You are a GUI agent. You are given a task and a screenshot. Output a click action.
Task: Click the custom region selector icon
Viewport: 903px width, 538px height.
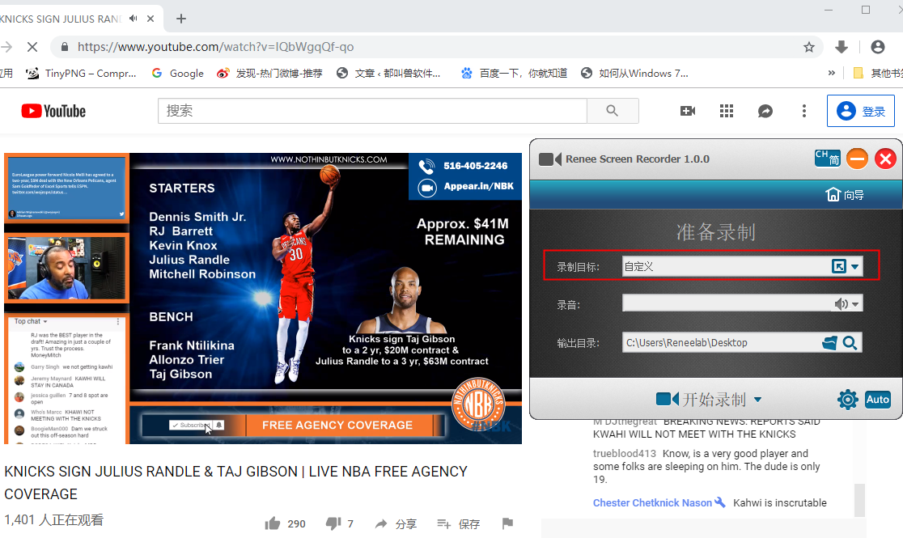tap(839, 266)
